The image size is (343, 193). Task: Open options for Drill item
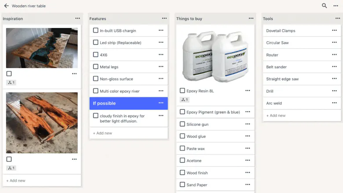pos(334,91)
